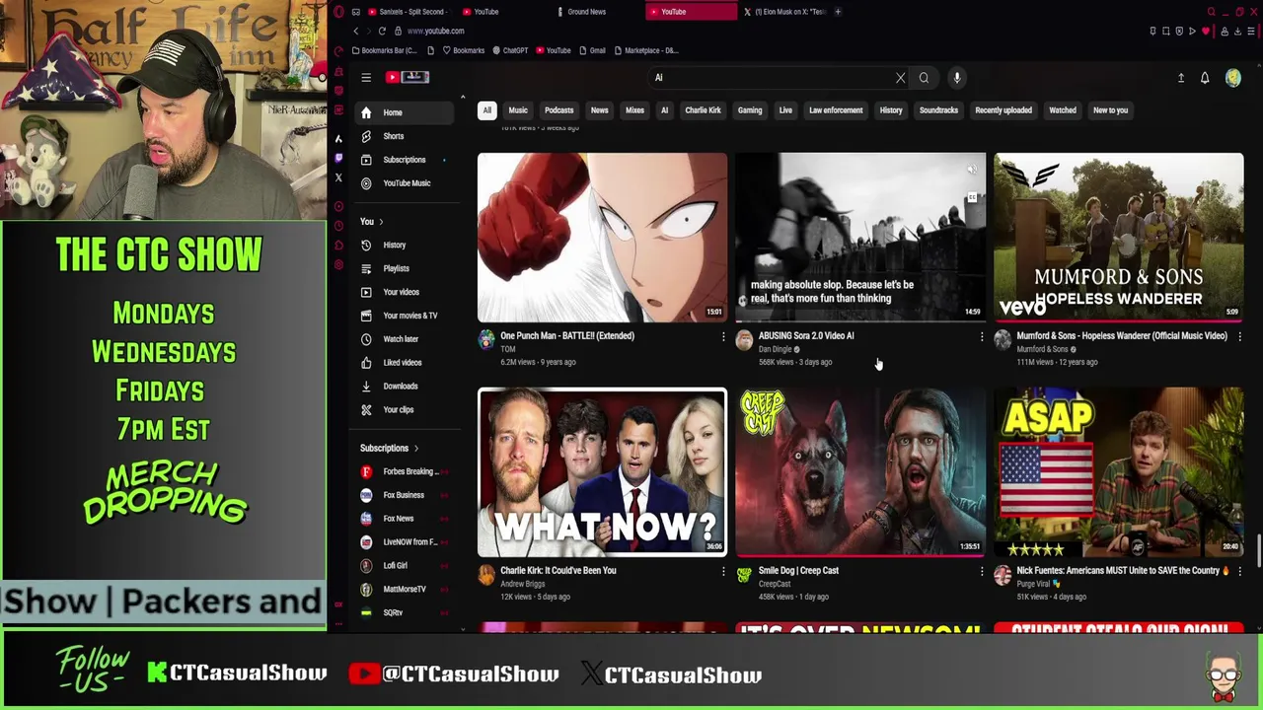The image size is (1263, 710).
Task: Open Your movies & TV
Action: (404, 316)
